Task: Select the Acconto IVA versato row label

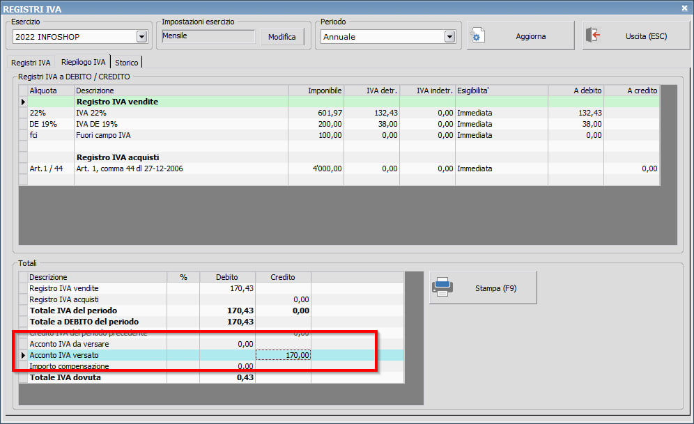Action: click(x=64, y=355)
